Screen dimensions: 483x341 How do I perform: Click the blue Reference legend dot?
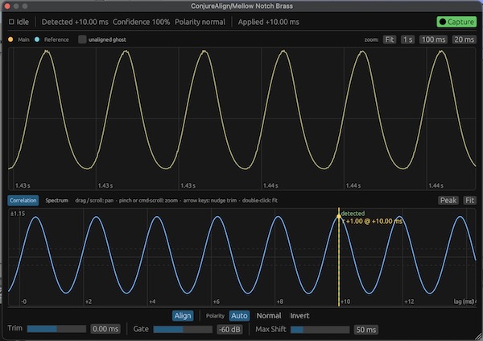37,40
